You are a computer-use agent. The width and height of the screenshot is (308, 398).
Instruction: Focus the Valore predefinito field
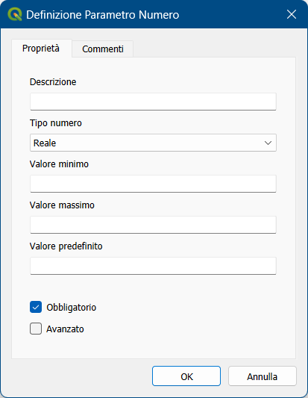click(153, 266)
